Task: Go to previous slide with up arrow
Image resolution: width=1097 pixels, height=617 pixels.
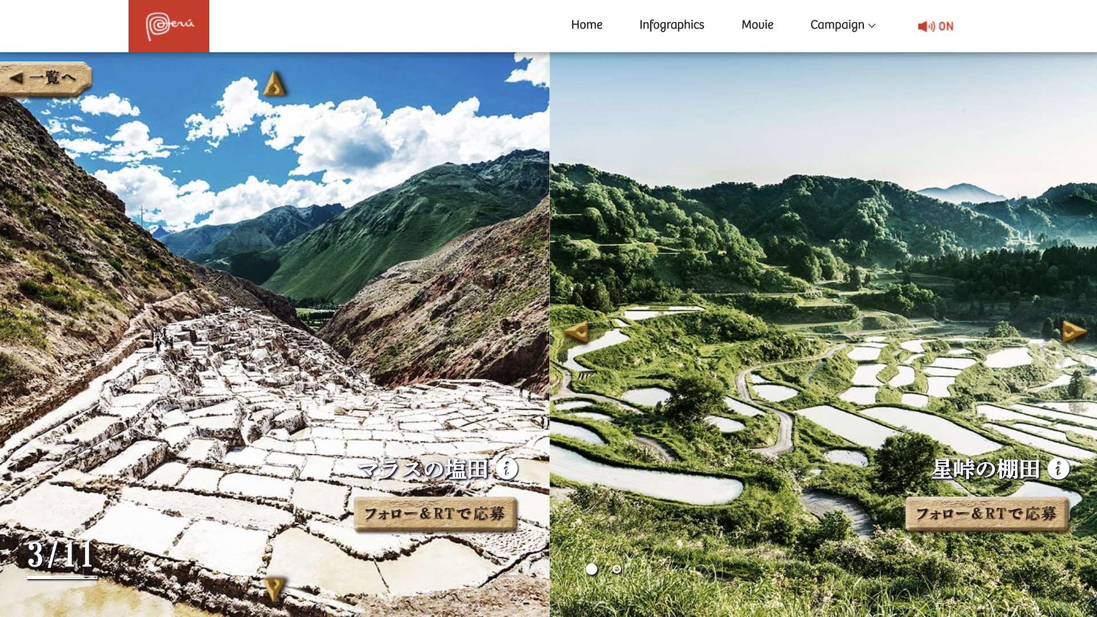Action: (274, 84)
